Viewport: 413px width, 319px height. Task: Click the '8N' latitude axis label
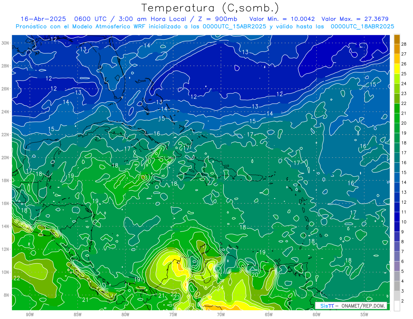click(7, 295)
